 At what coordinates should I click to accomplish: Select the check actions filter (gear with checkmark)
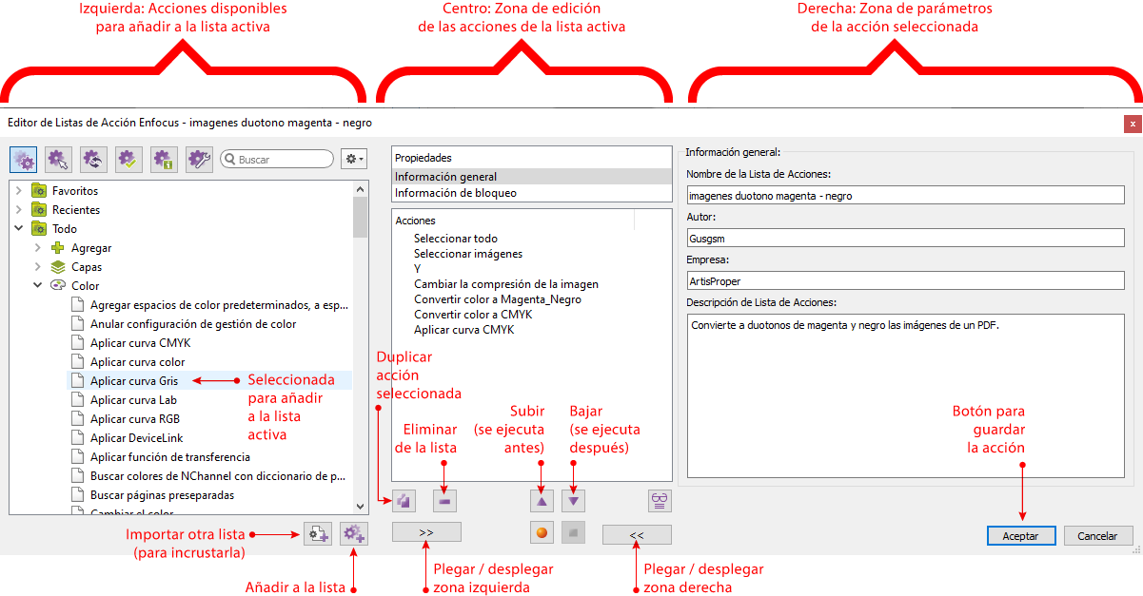(x=128, y=160)
